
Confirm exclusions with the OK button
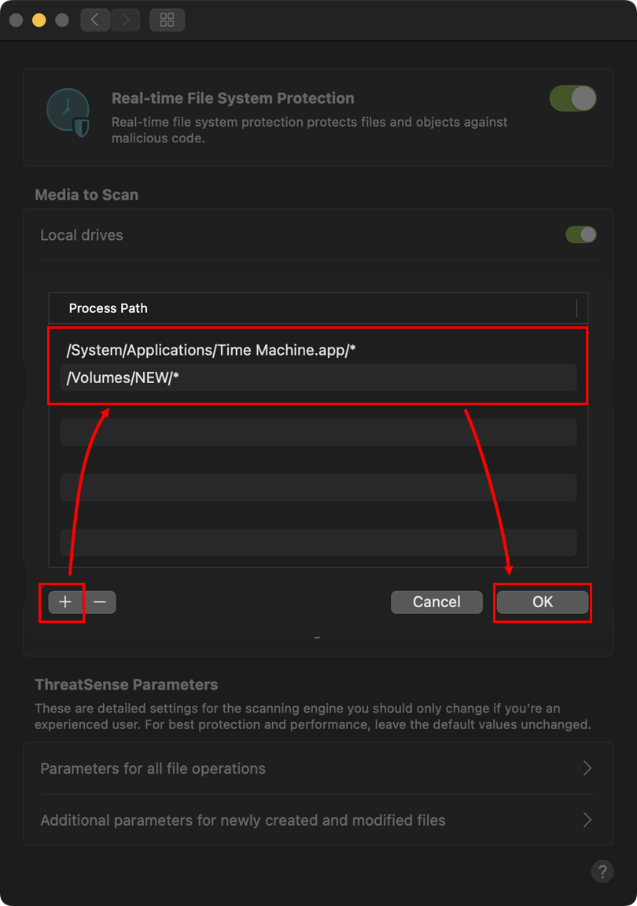coord(543,602)
